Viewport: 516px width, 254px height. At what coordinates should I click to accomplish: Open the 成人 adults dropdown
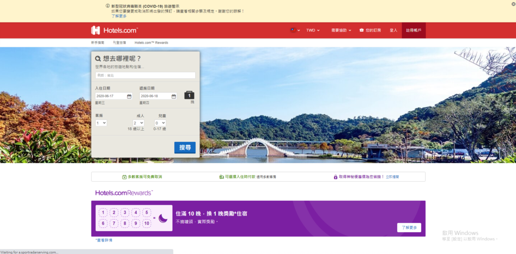point(138,123)
